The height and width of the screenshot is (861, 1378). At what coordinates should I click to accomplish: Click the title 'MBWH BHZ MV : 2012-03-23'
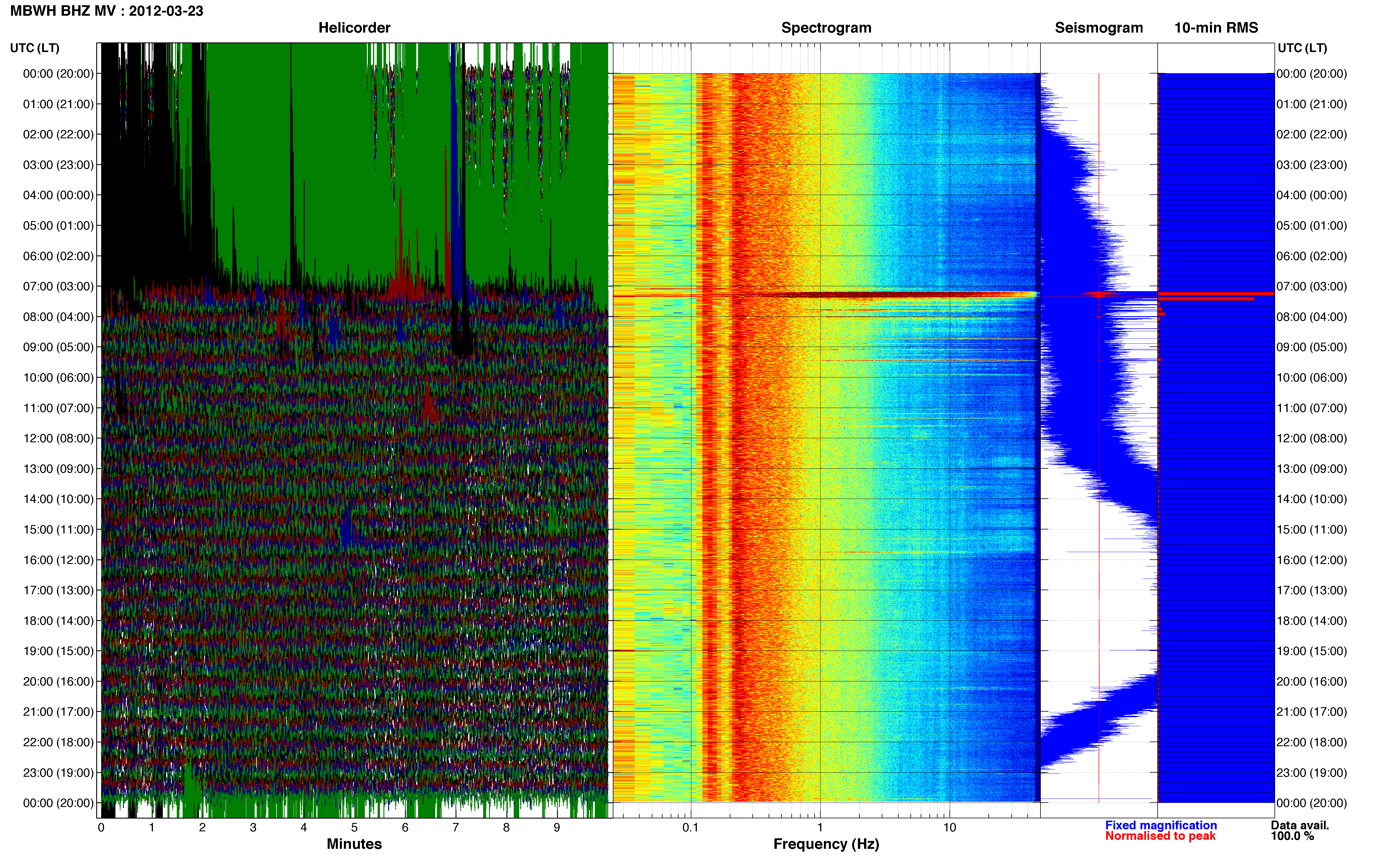[106, 11]
